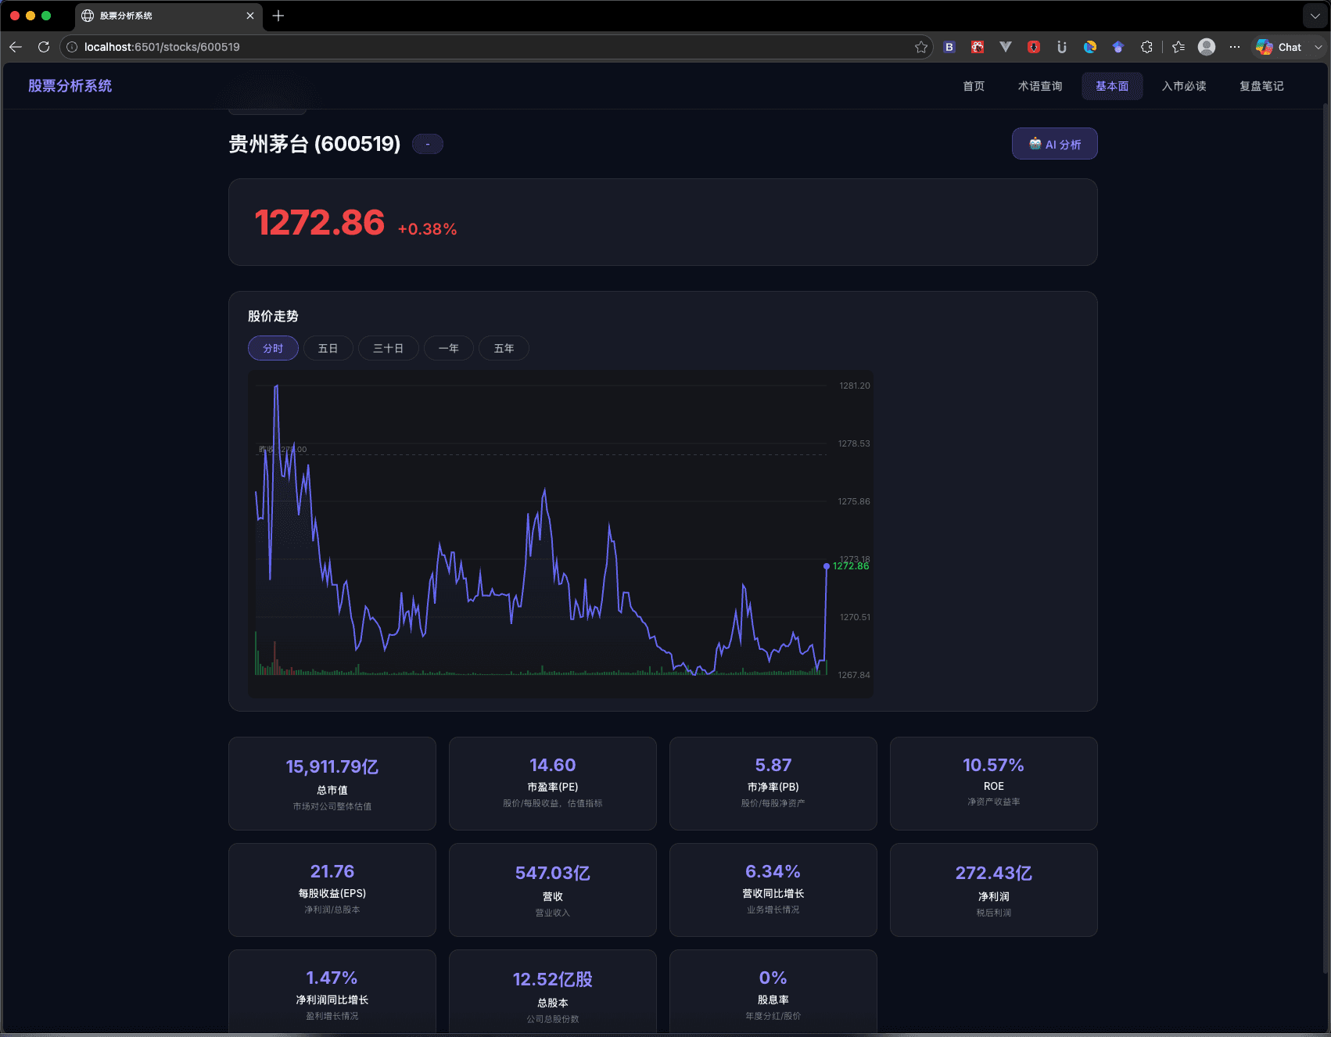Click the 每股收益(EPS) label
Viewport: 1331px width, 1037px height.
tap(332, 893)
